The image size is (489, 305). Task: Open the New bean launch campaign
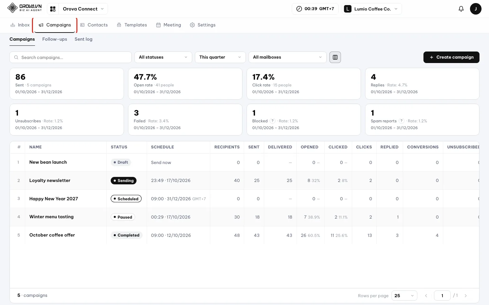(x=48, y=162)
